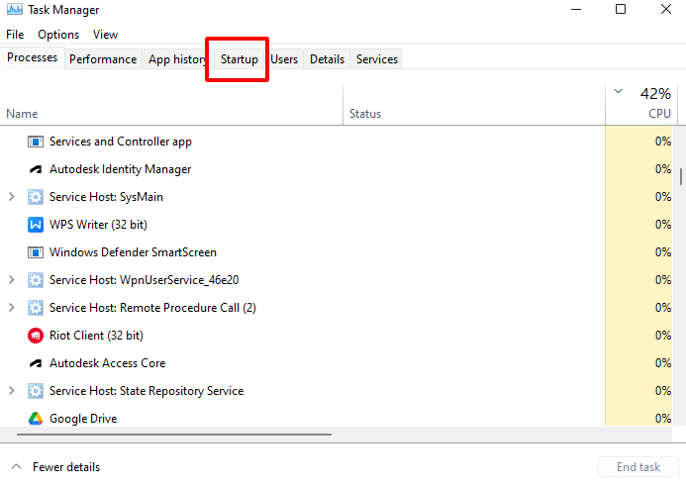686x487 pixels.
Task: Click the Services and Controller app icon
Action: (x=36, y=142)
